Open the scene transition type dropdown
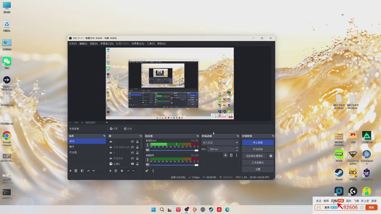381x214 pixels. (221, 142)
